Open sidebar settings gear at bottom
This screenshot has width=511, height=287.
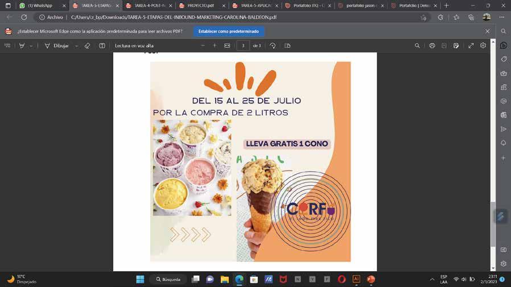(x=504, y=264)
